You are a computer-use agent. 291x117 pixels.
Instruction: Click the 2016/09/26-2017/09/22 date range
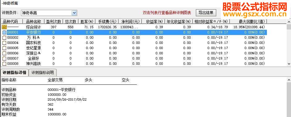coord(67,100)
